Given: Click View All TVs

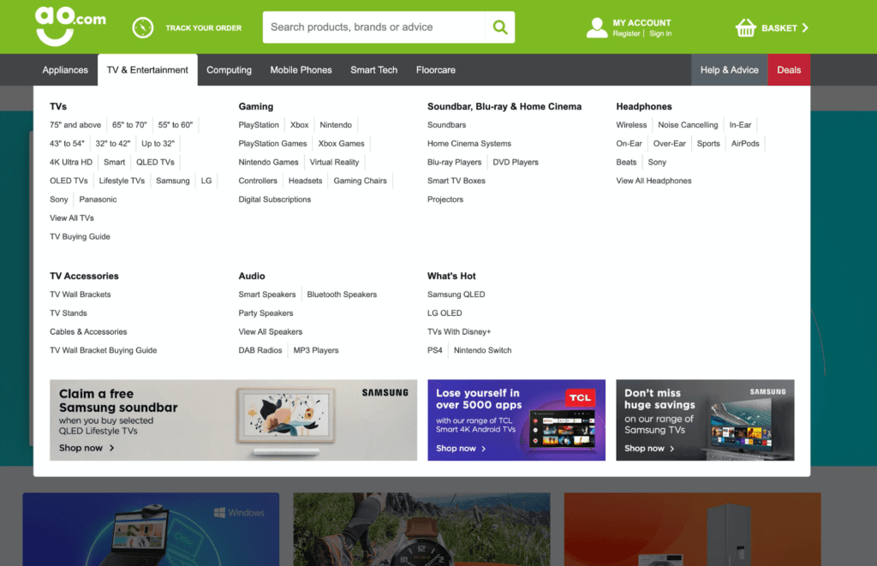Looking at the screenshot, I should click(x=72, y=218).
